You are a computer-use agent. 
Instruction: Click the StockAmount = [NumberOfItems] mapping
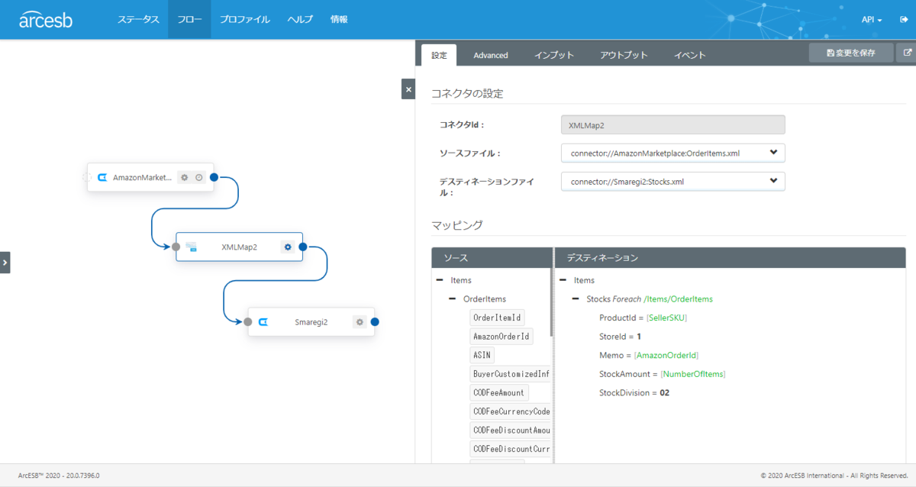[663, 374]
